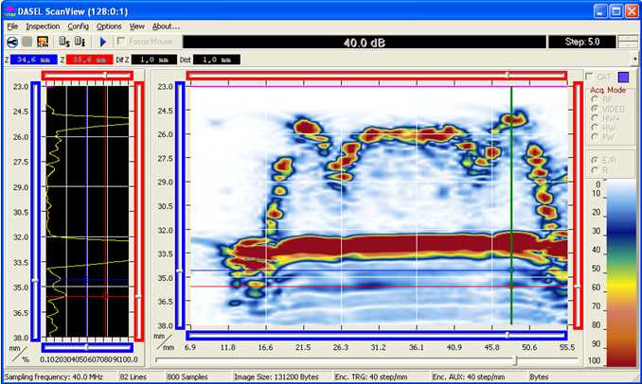Click the About... menu item
Screen dimensions: 642x384
(166, 26)
